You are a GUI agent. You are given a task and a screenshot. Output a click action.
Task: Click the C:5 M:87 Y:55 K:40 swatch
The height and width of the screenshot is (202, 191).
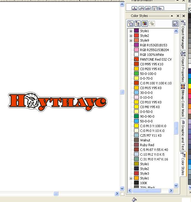136,149
